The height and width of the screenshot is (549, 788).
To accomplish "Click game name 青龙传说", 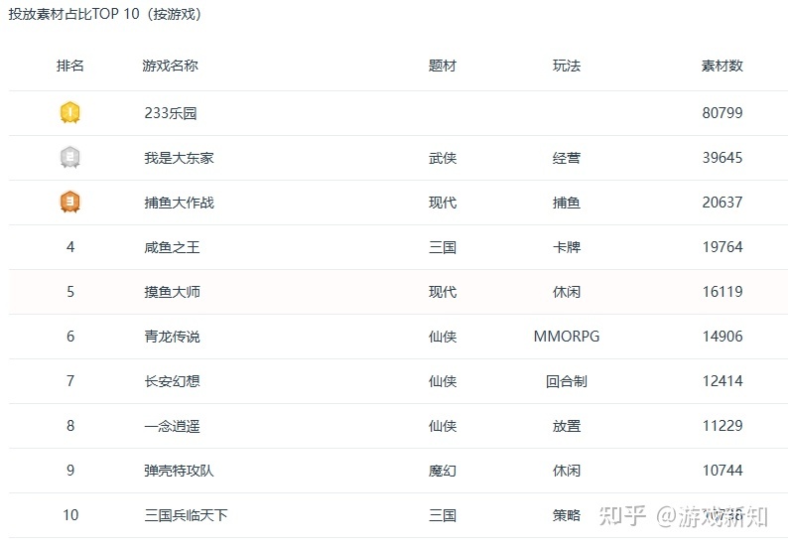I will 173,337.
